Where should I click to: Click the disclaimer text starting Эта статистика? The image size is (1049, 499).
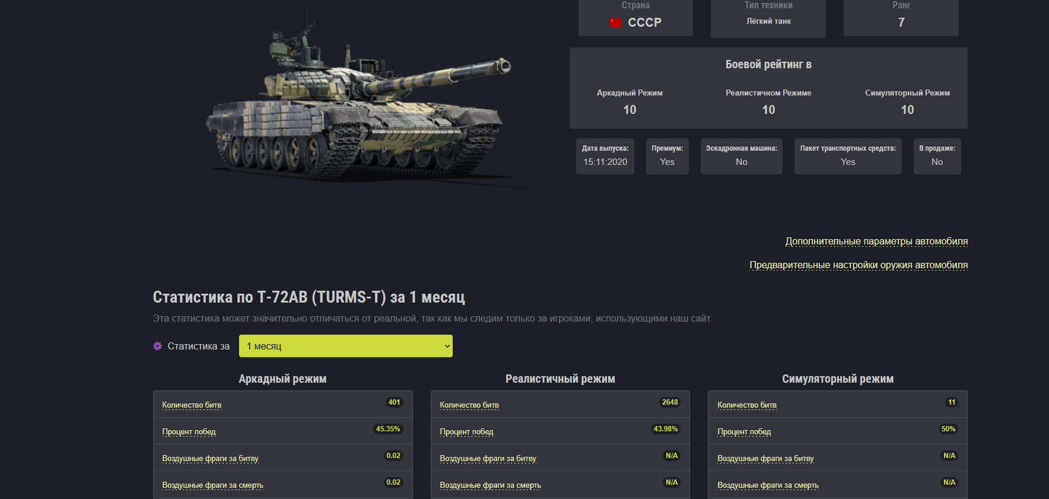coord(432,319)
